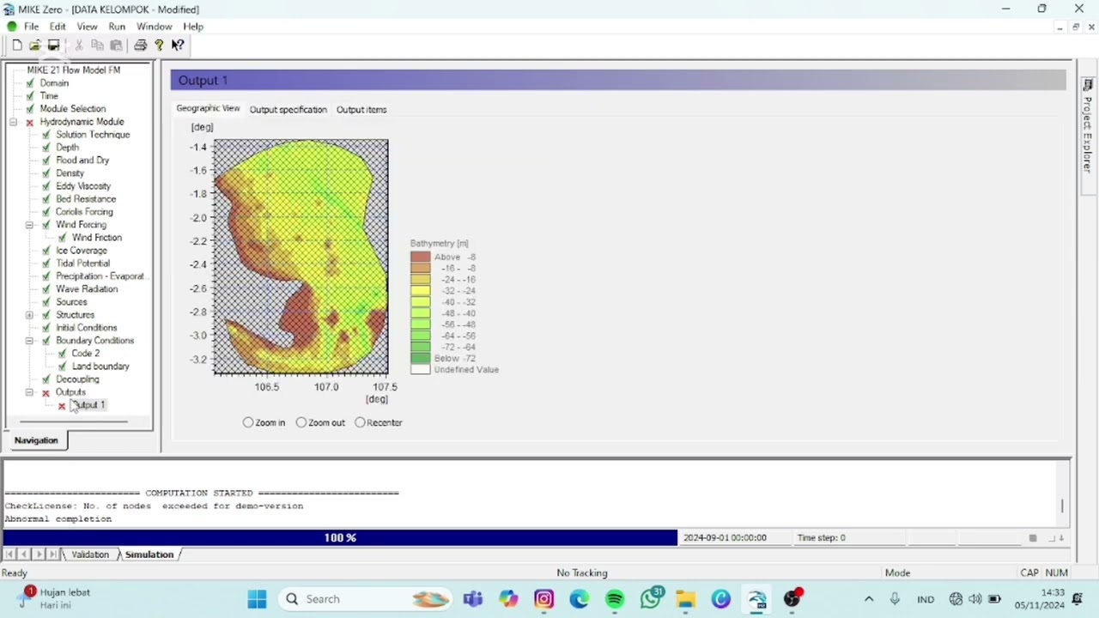Switch to the Geographic View tab
This screenshot has height=618, width=1099.
208,109
